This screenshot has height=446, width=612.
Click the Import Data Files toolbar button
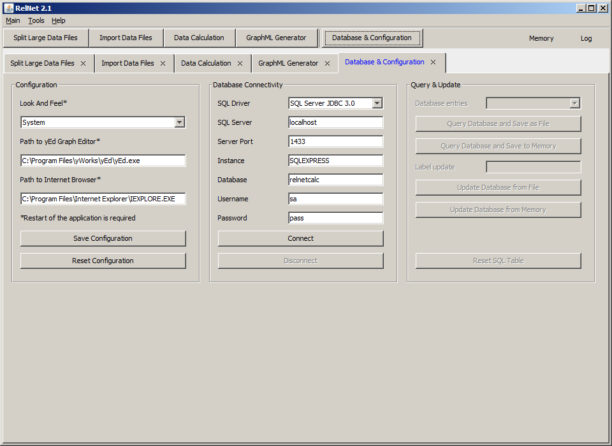(x=126, y=38)
